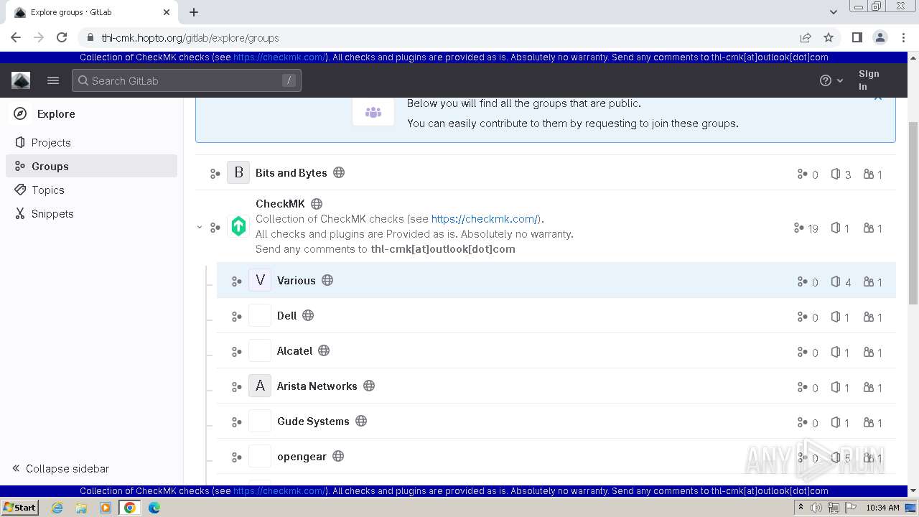Click globe icon beside Gude Systems
The width and height of the screenshot is (919, 517).
click(x=361, y=421)
